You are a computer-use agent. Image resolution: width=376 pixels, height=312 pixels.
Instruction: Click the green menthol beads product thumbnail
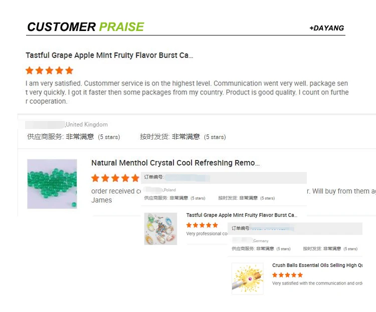click(x=52, y=184)
